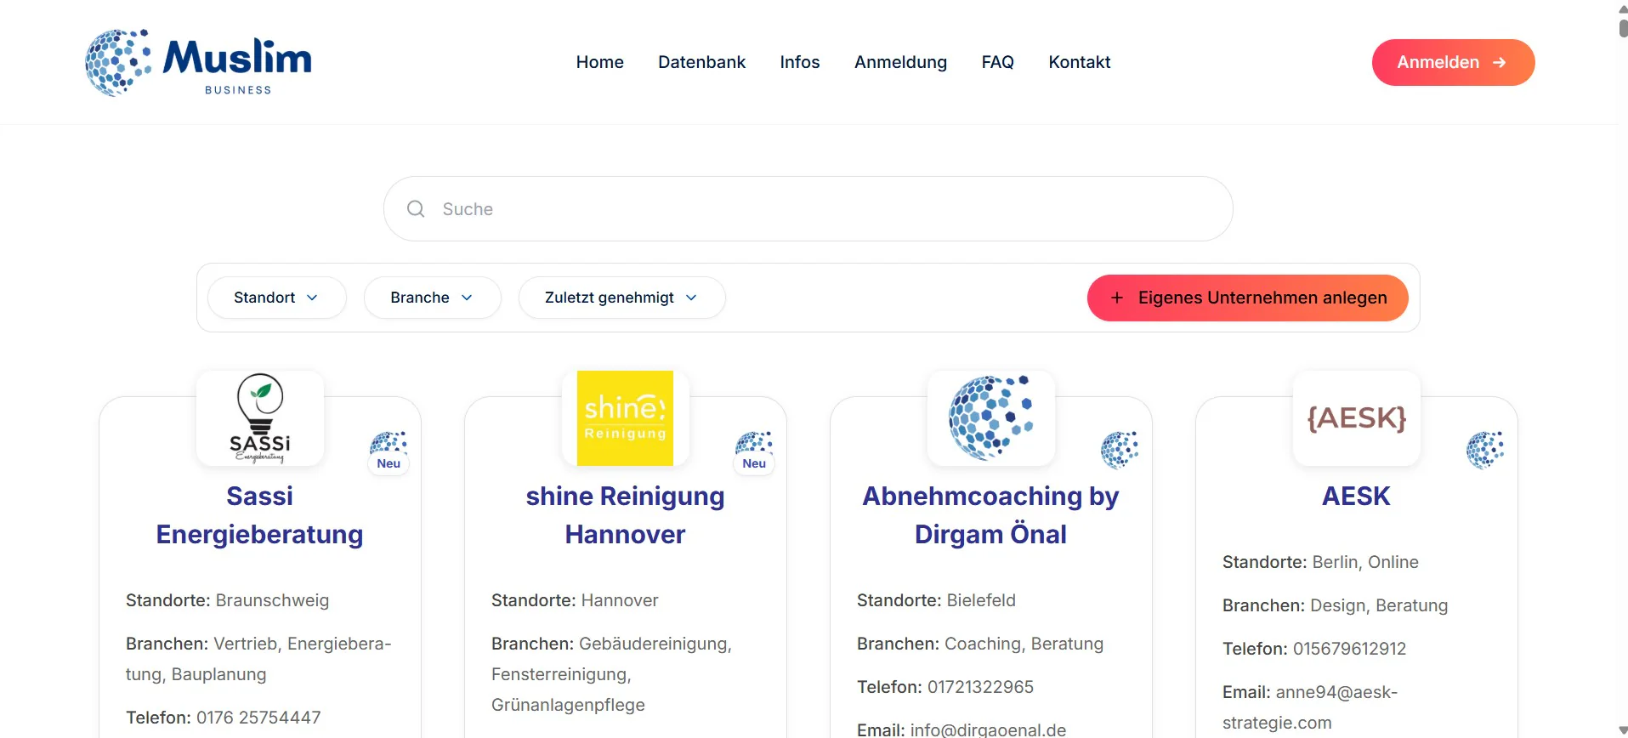Click Standorte Bielefeld text
Viewport: 1628px width, 738px height.
[x=936, y=600]
